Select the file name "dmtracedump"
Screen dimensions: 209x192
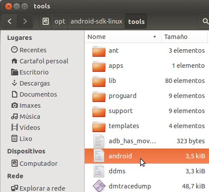click(x=130, y=186)
